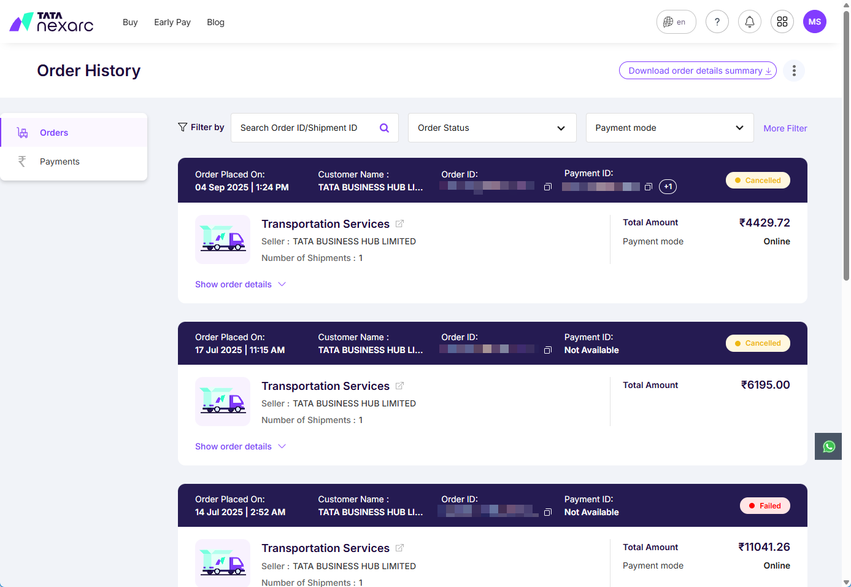Copy Order ID of the 14 Jul 2025 order
This screenshot has width=851, height=587.
pos(548,512)
